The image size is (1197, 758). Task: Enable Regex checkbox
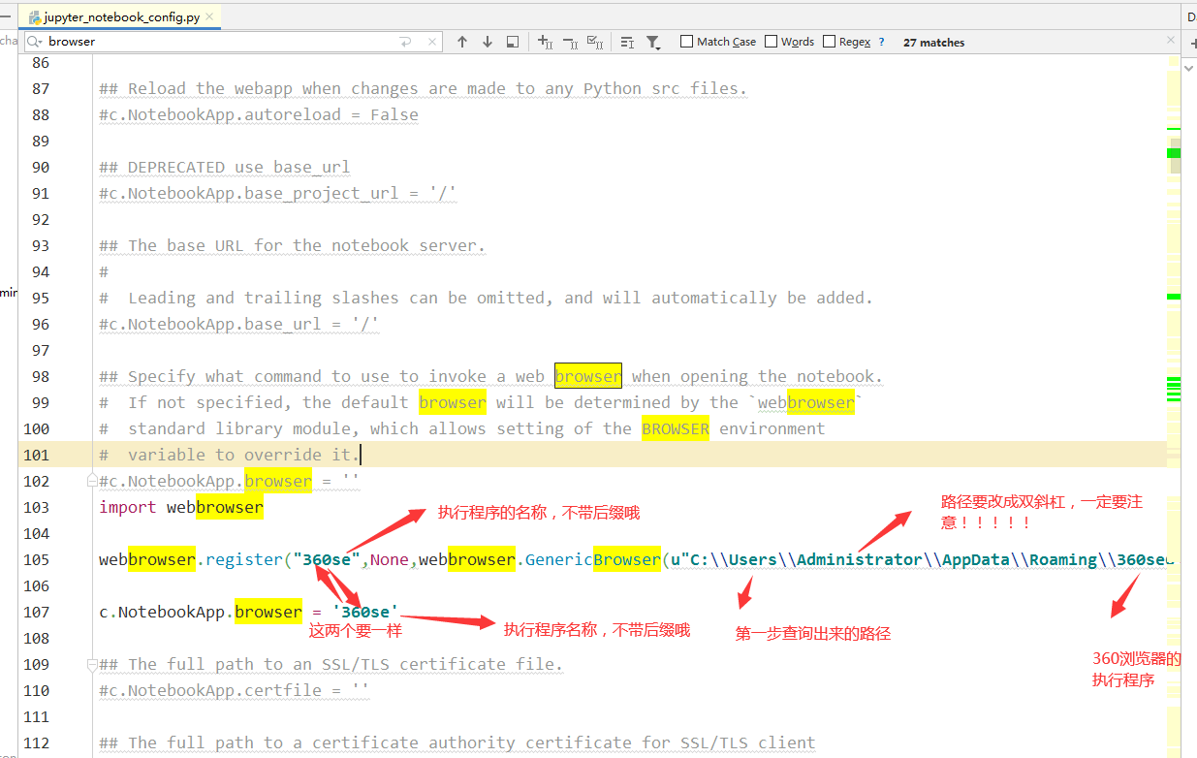coord(830,42)
